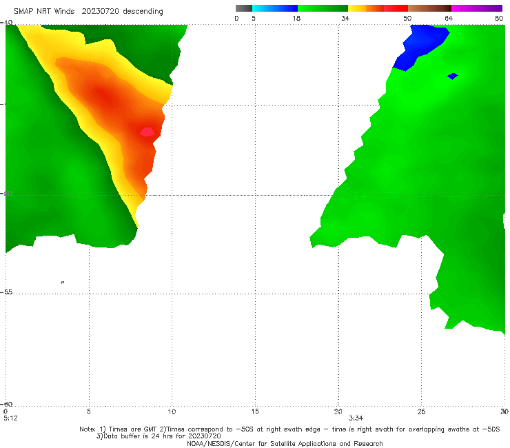Click the "Note: 1) Times are GMT" line
Image resolution: width=510 pixels, height=448 pixels.
(289, 429)
